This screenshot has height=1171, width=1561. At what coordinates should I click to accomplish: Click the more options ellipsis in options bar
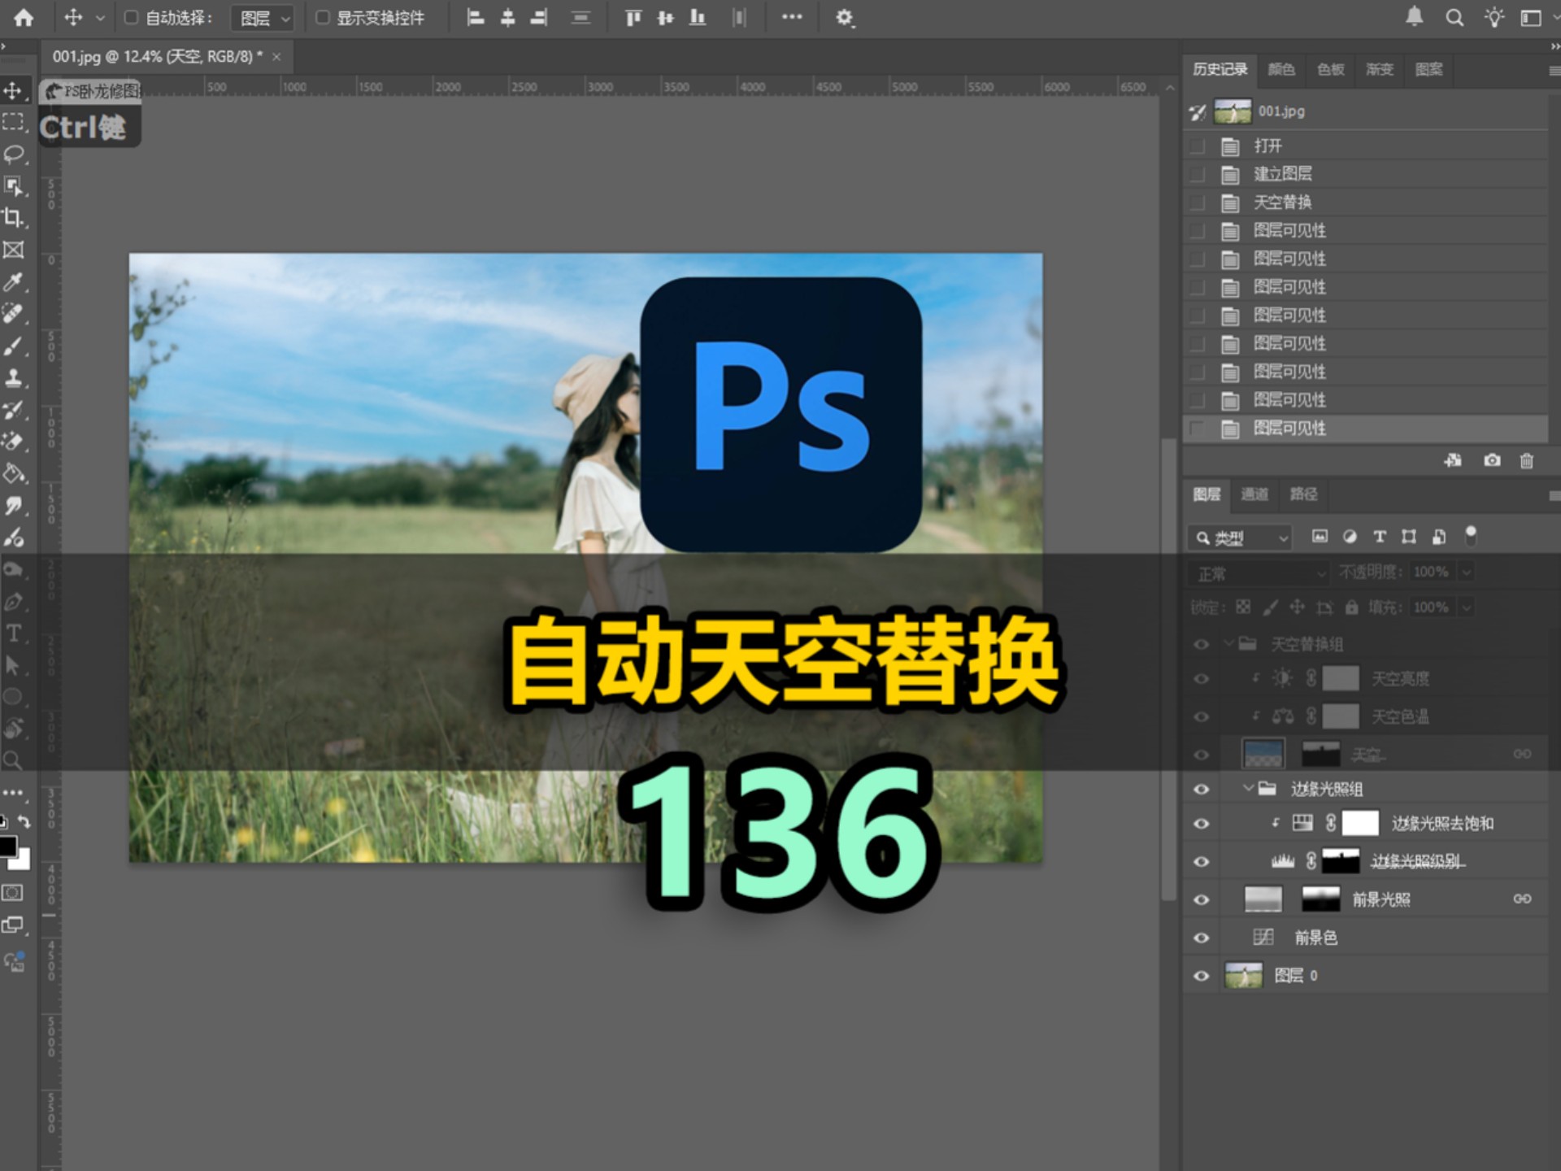coord(792,16)
